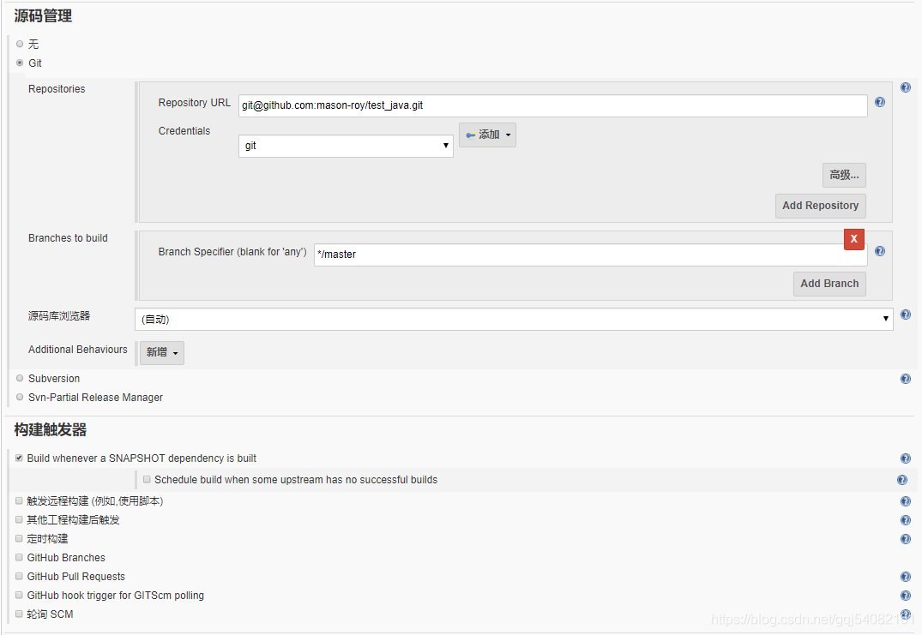Enable 轮询 SCM checkbox
Image resolution: width=922 pixels, height=635 pixels.
pyautogui.click(x=19, y=614)
